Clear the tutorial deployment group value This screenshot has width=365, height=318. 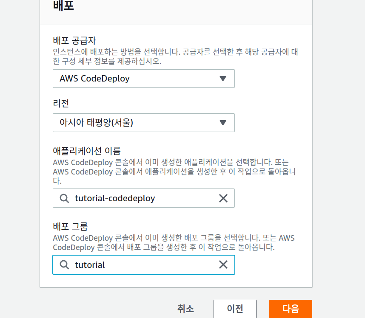coord(223,265)
